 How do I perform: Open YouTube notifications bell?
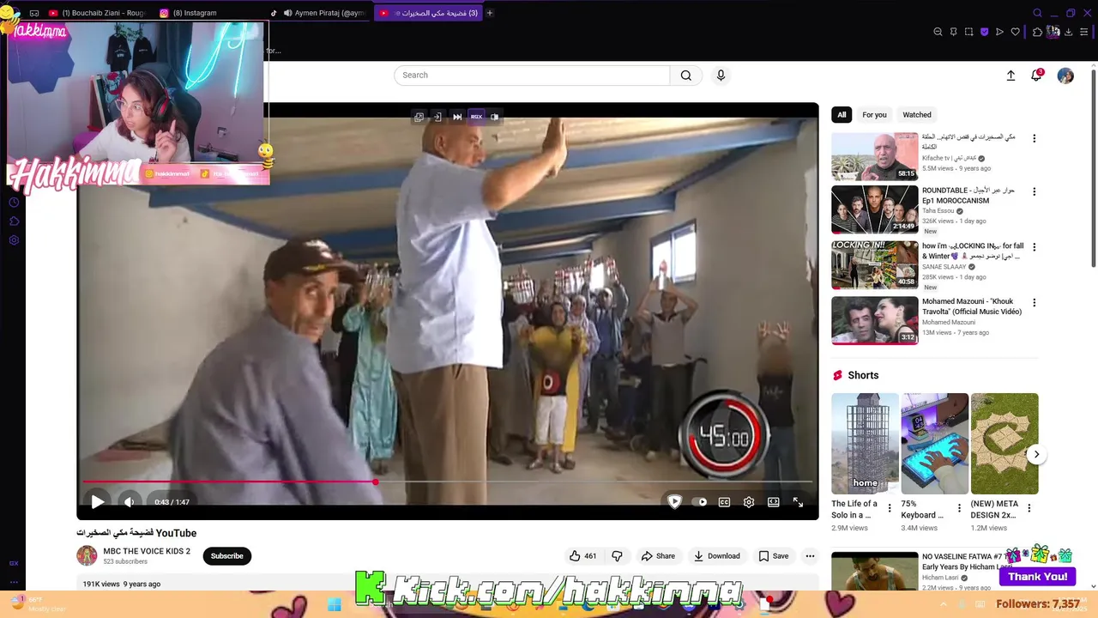coord(1036,76)
